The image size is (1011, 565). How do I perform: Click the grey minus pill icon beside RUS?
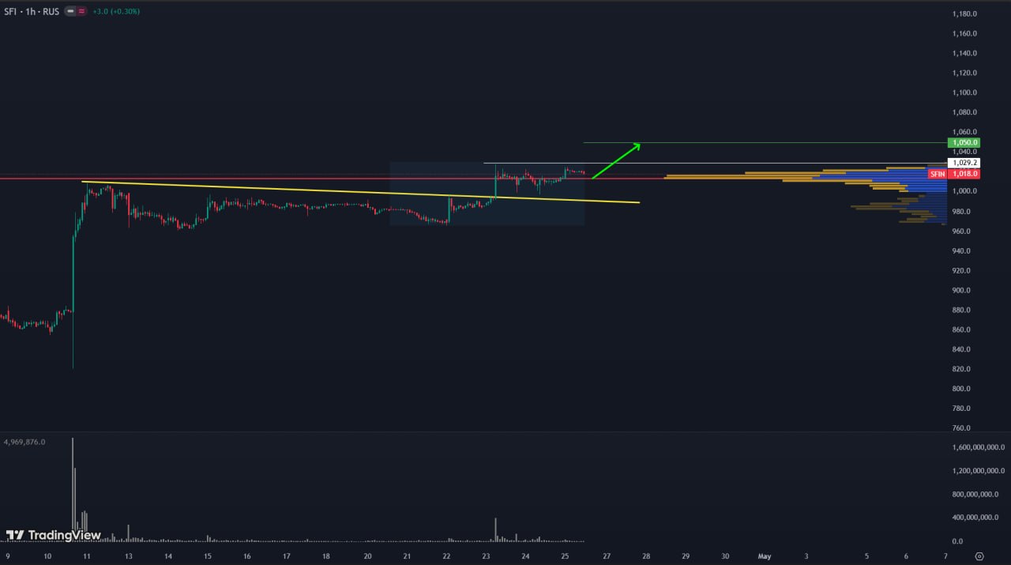click(x=70, y=12)
